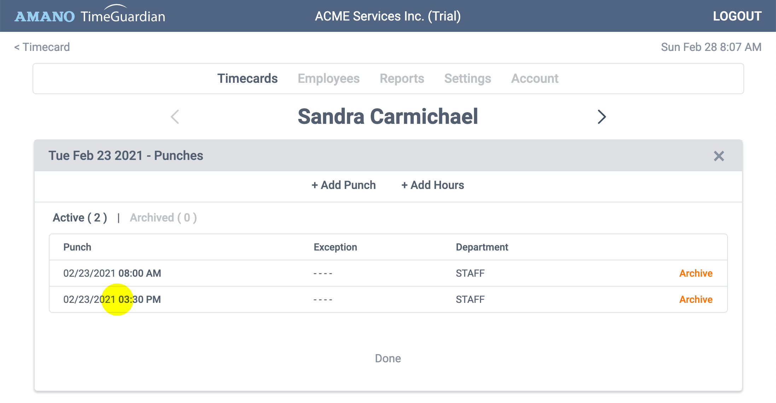
Task: Go back to Timecard
Action: 42,47
